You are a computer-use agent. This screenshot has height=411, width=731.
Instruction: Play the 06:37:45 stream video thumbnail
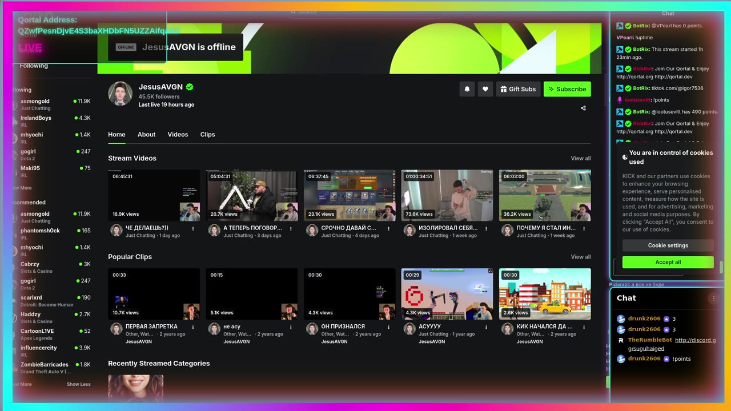(x=350, y=195)
